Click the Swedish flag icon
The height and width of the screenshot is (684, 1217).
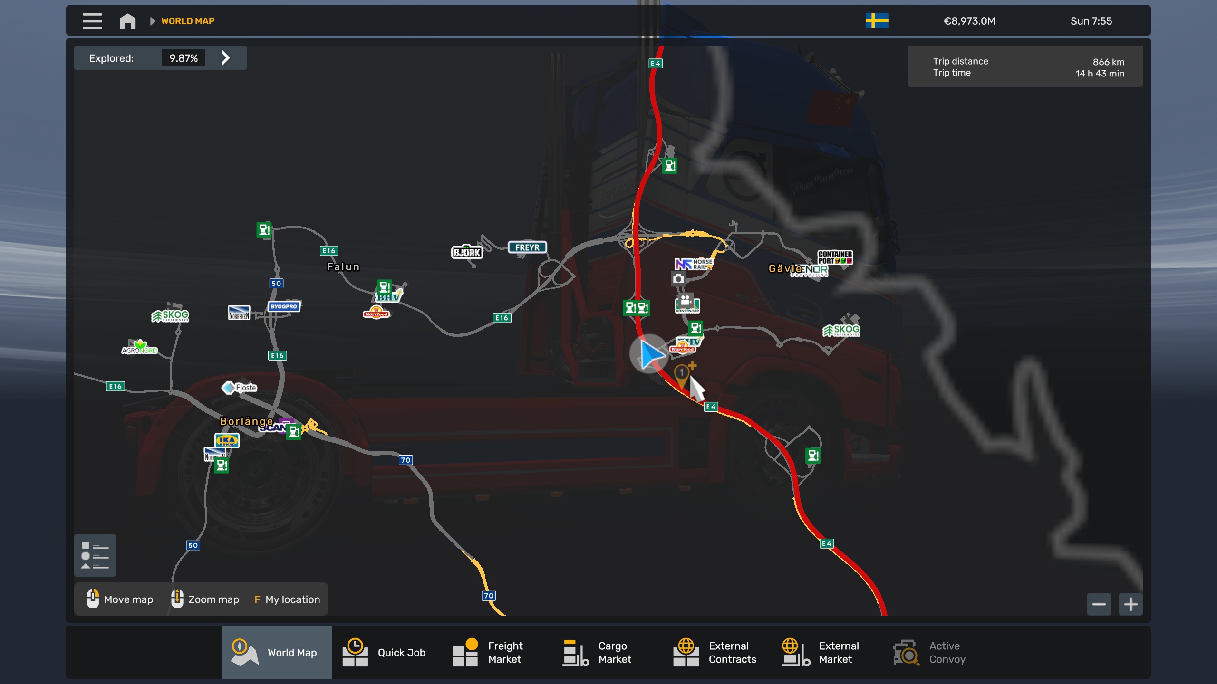tap(877, 21)
